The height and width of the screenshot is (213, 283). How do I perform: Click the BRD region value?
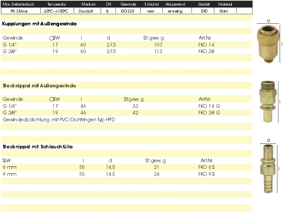click(x=204, y=11)
